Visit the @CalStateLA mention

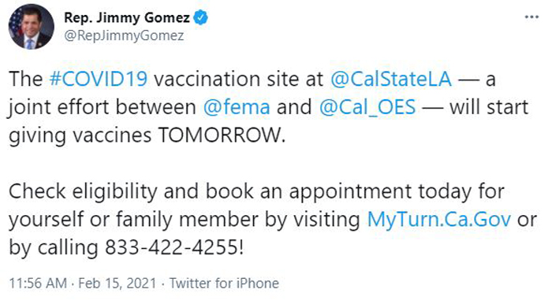pos(391,79)
